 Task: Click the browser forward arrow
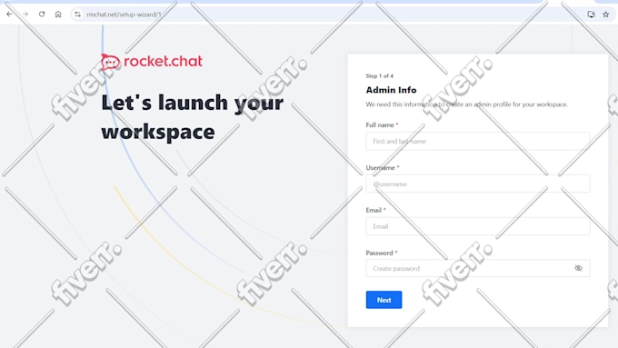(25, 15)
